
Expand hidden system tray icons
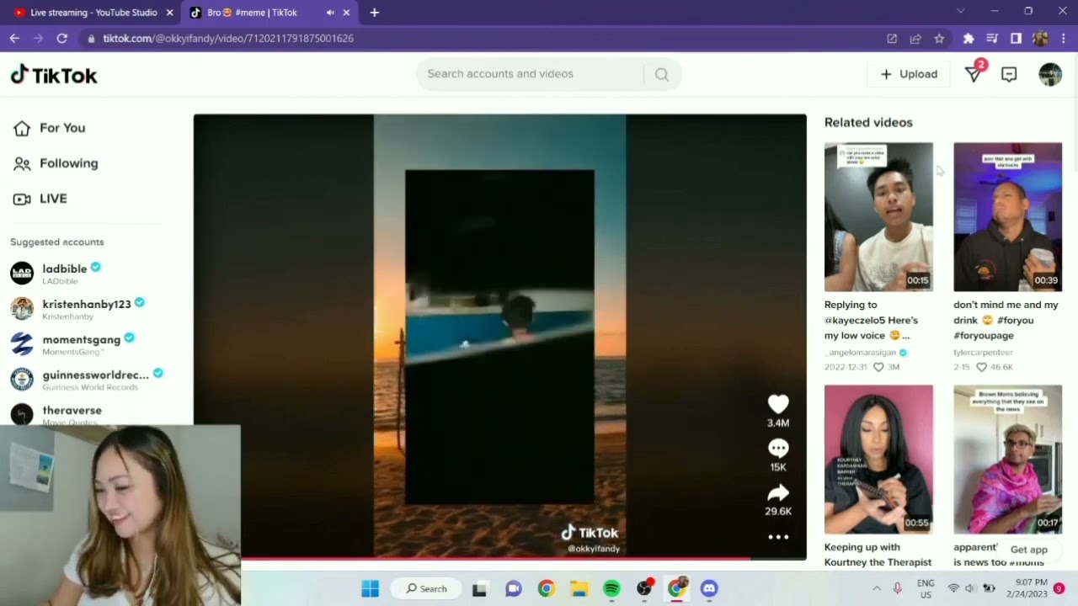pyautogui.click(x=876, y=588)
